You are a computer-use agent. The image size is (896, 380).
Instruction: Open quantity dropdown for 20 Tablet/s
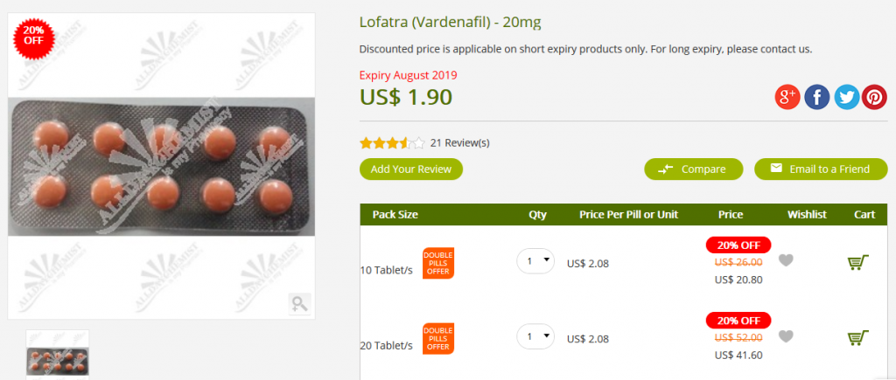535,336
